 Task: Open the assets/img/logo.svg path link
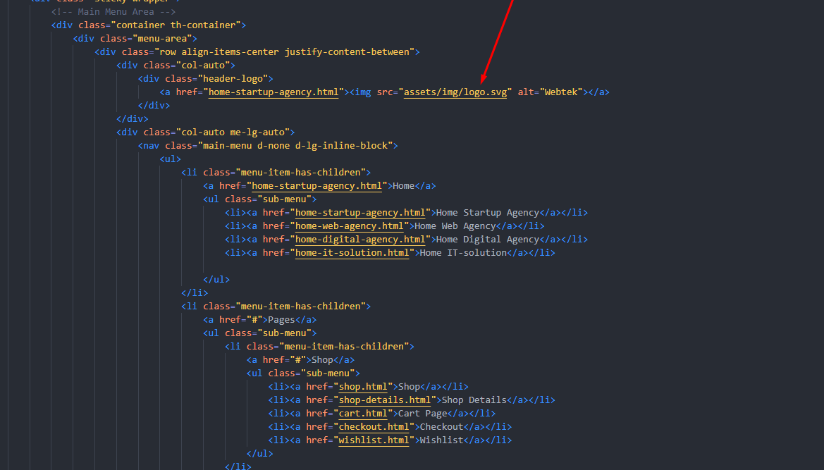[455, 92]
